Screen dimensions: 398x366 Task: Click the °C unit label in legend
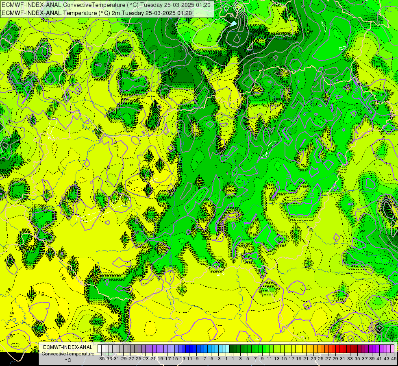[68, 360]
